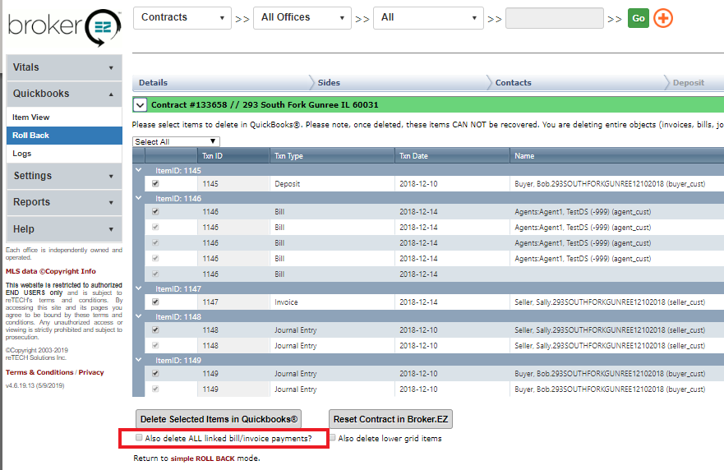Viewport: 724px width, 470px height.
Task: Check 'Also delete lower grid items' box
Action: 332,438
